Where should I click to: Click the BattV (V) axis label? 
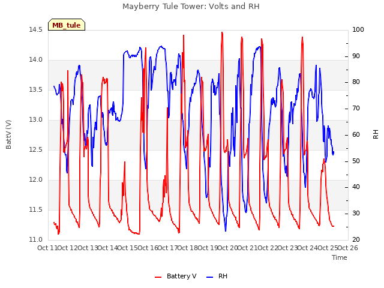8,134
